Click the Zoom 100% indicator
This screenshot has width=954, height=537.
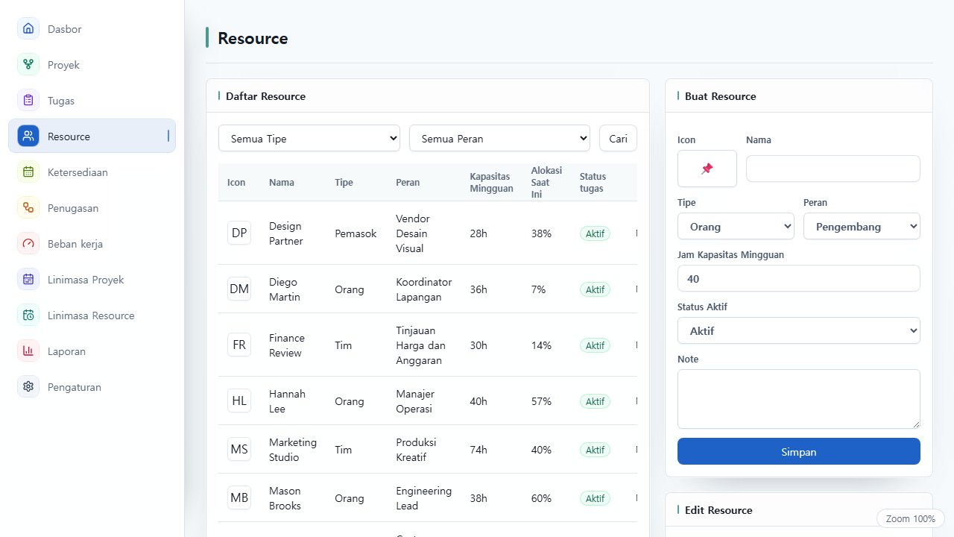pos(910,518)
